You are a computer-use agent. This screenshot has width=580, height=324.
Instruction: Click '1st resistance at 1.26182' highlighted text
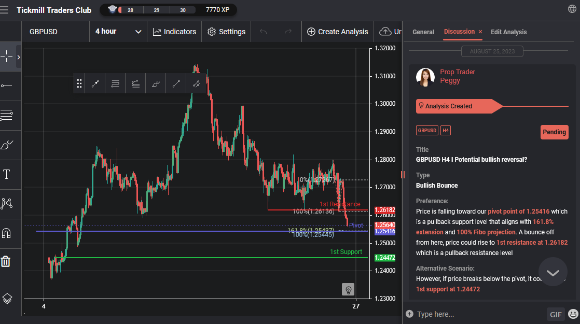click(532, 243)
